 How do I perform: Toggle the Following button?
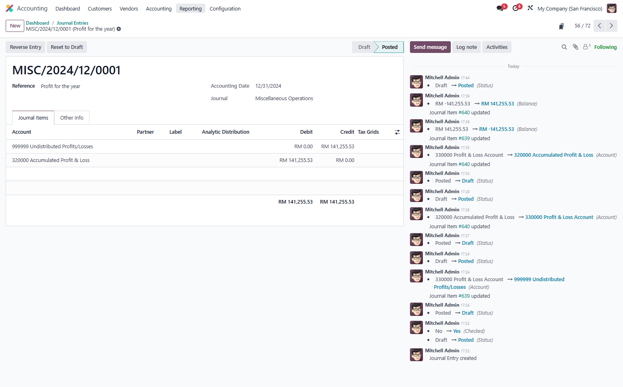coord(606,47)
